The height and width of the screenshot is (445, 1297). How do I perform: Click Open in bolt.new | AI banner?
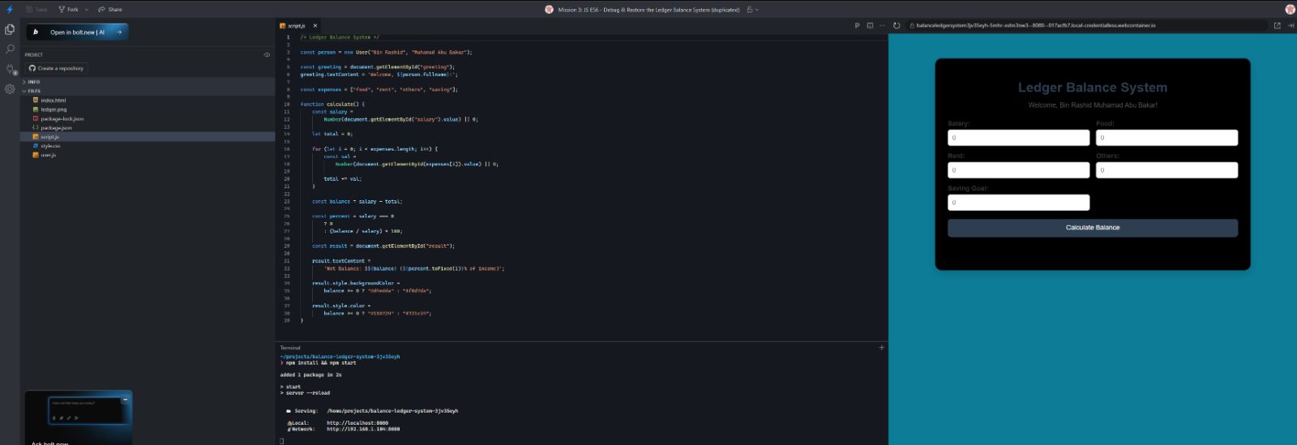coord(77,32)
